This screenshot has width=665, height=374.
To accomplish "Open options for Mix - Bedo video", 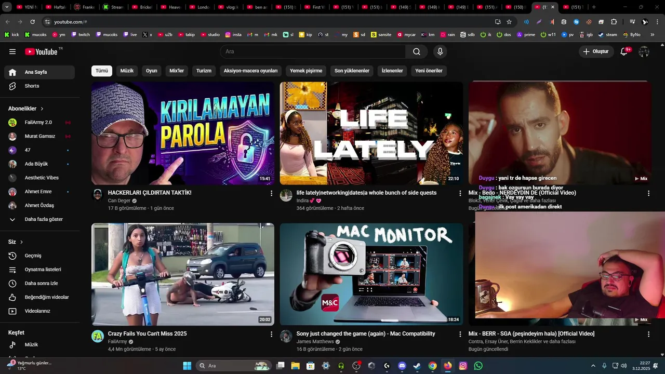I will click(648, 193).
